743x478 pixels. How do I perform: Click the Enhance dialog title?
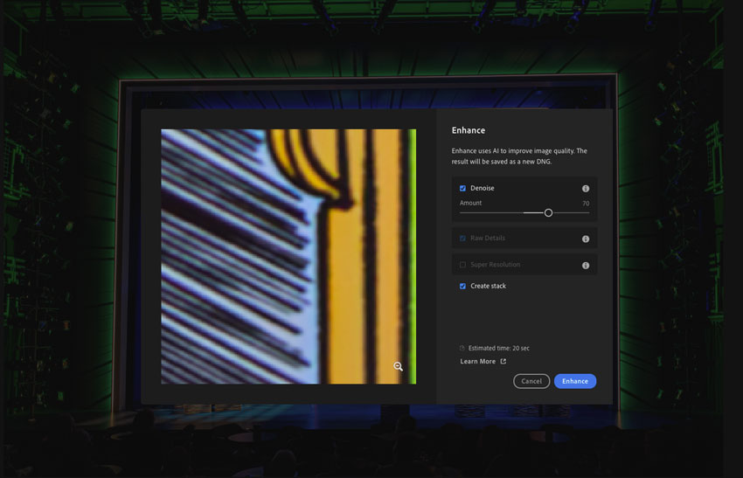[x=469, y=130]
